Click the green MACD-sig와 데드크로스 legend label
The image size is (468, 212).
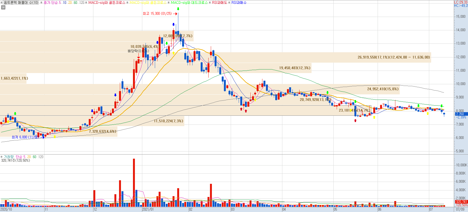tap(189, 2)
